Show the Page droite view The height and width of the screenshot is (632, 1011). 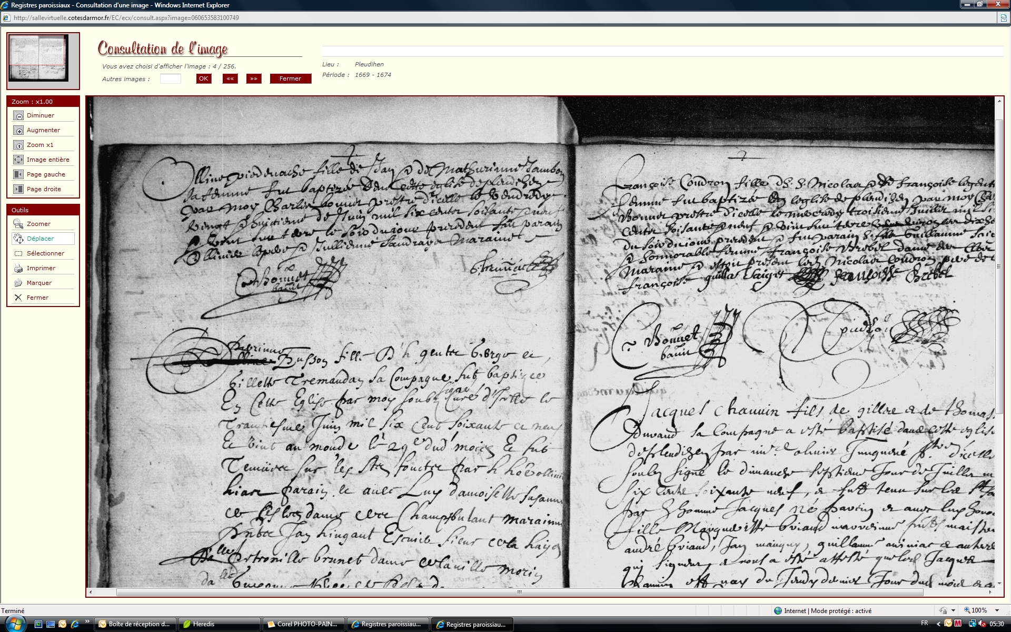(x=18, y=189)
